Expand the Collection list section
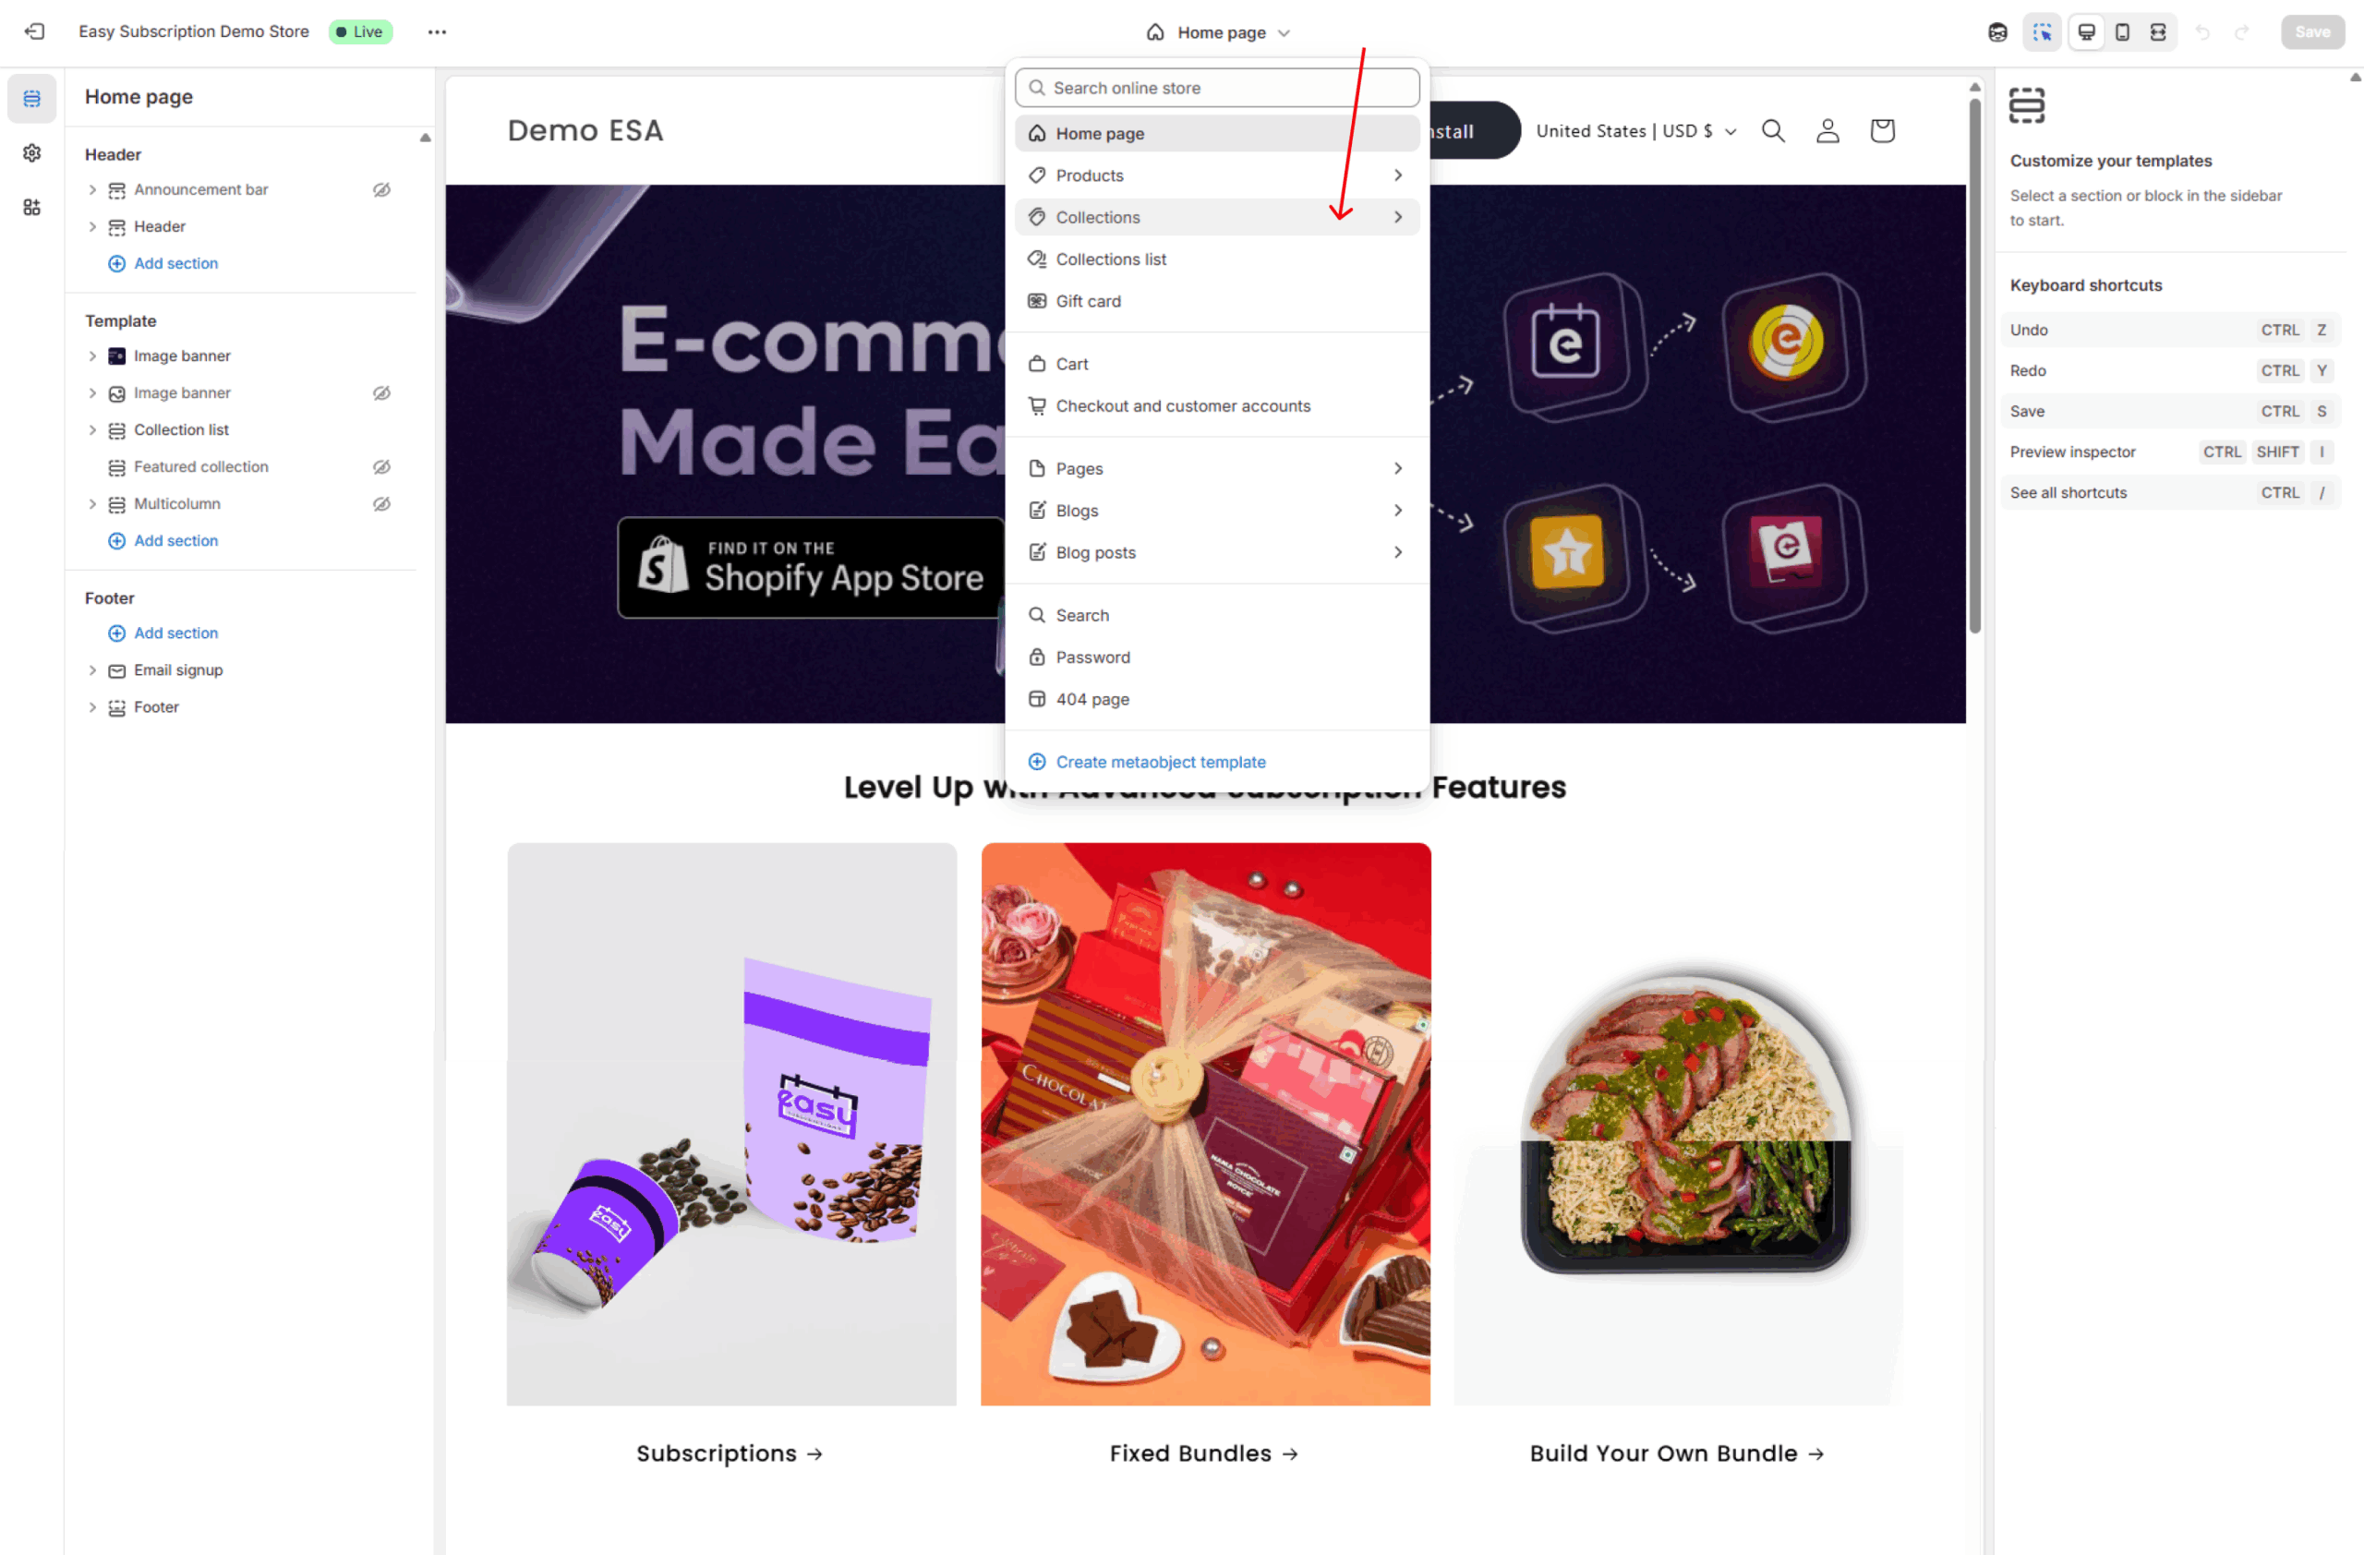The width and height of the screenshot is (2364, 1555). tap(92, 430)
